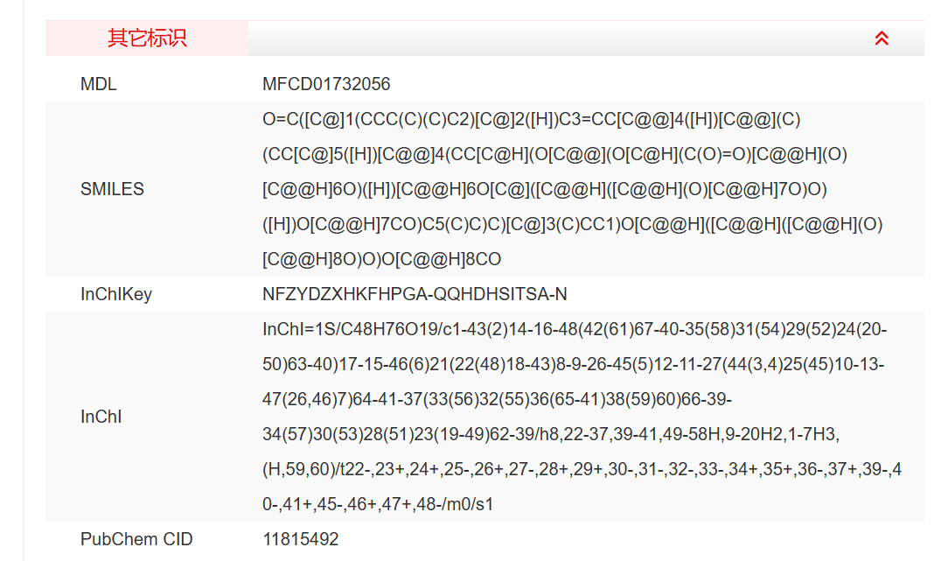Select the MDL row label
This screenshot has width=934, height=561.
point(98,85)
